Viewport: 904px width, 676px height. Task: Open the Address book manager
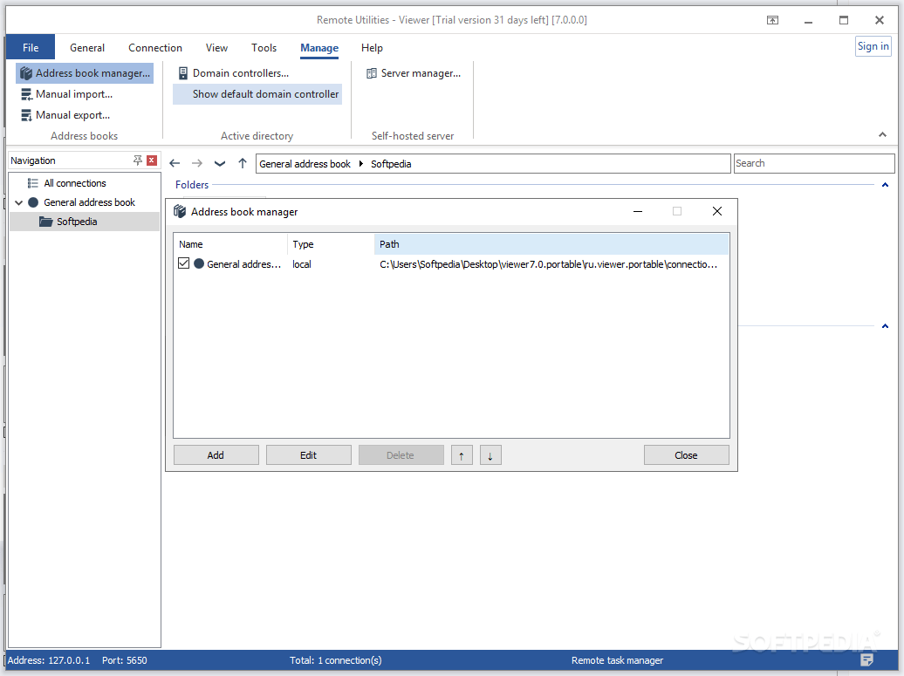84,72
